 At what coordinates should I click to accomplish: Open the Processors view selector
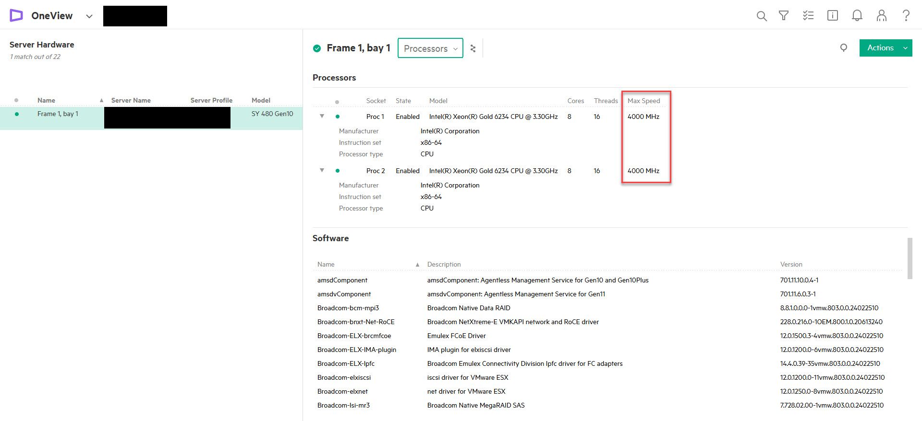tap(430, 48)
